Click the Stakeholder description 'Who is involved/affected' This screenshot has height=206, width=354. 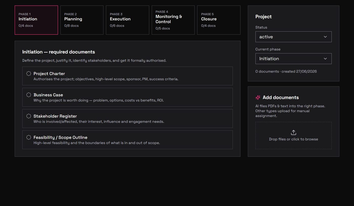click(99, 122)
